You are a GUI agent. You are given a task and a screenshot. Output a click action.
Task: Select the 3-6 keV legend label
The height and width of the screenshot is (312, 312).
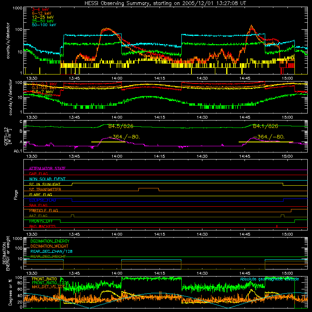(x=40, y=9)
